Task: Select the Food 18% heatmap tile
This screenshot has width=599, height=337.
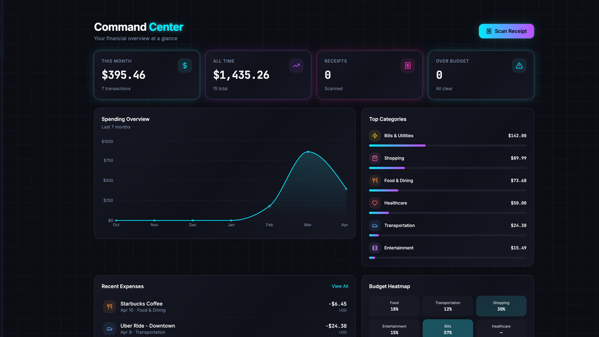Action: tap(394, 306)
